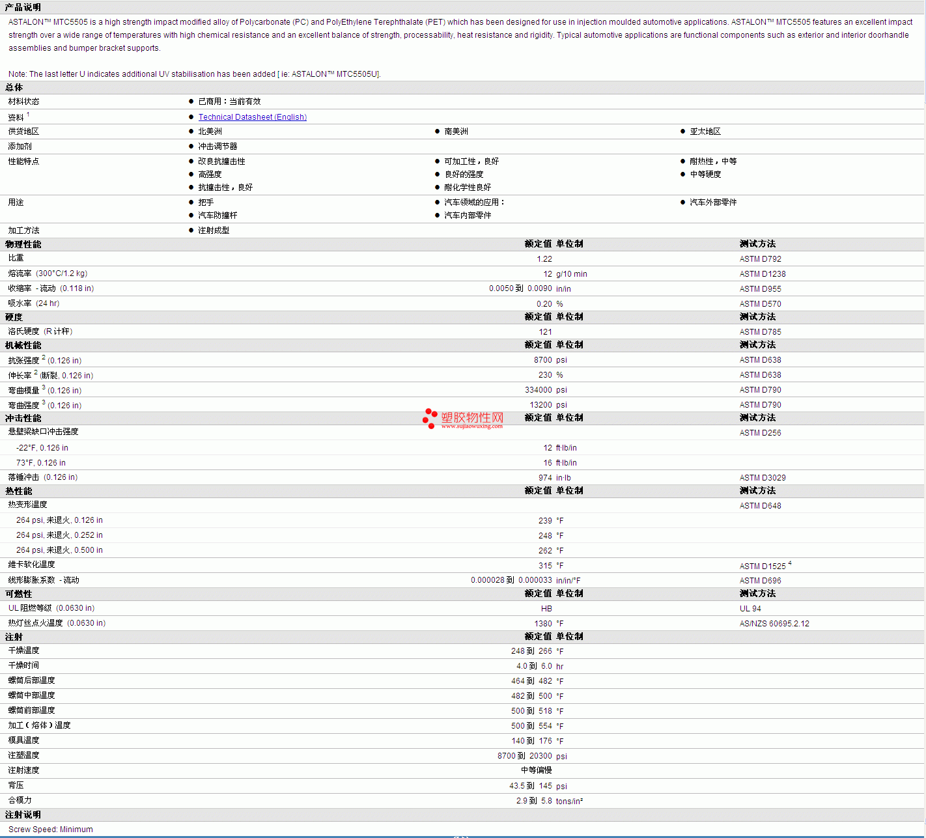Click the "汽车外部零件" application entry
The width and height of the screenshot is (926, 838).
point(713,203)
